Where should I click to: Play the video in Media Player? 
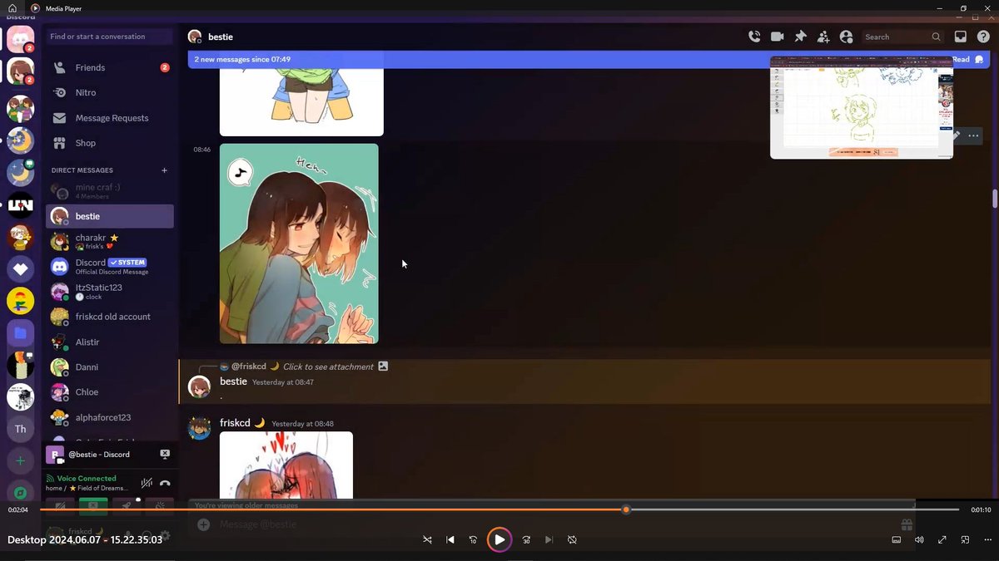tap(499, 539)
